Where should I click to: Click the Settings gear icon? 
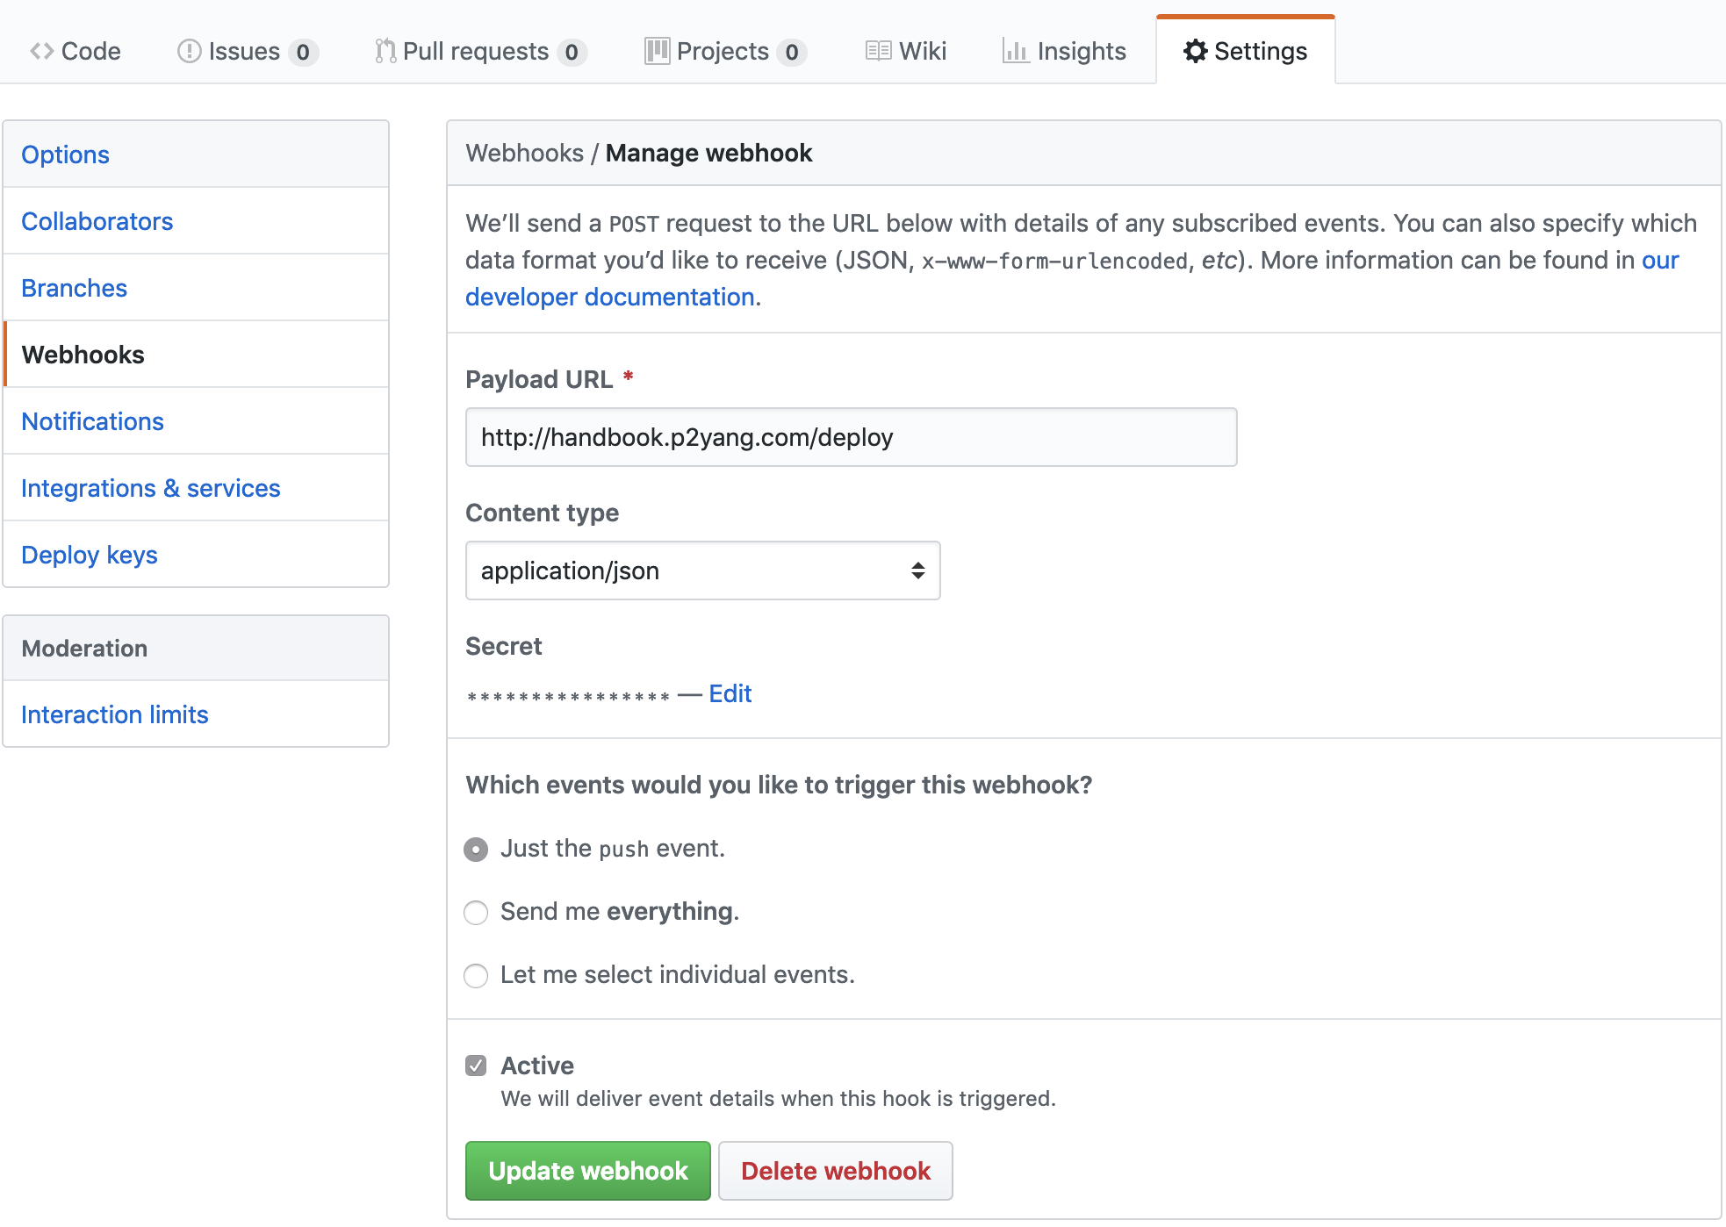[x=1195, y=51]
